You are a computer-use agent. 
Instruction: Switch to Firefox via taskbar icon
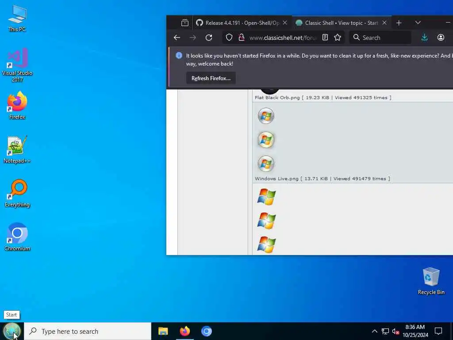(x=185, y=331)
